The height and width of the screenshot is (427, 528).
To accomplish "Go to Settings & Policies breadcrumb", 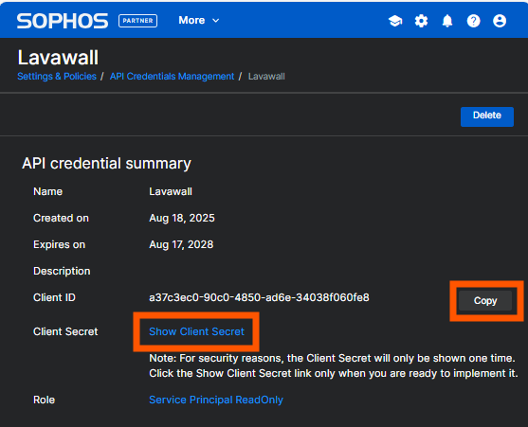I will [57, 77].
